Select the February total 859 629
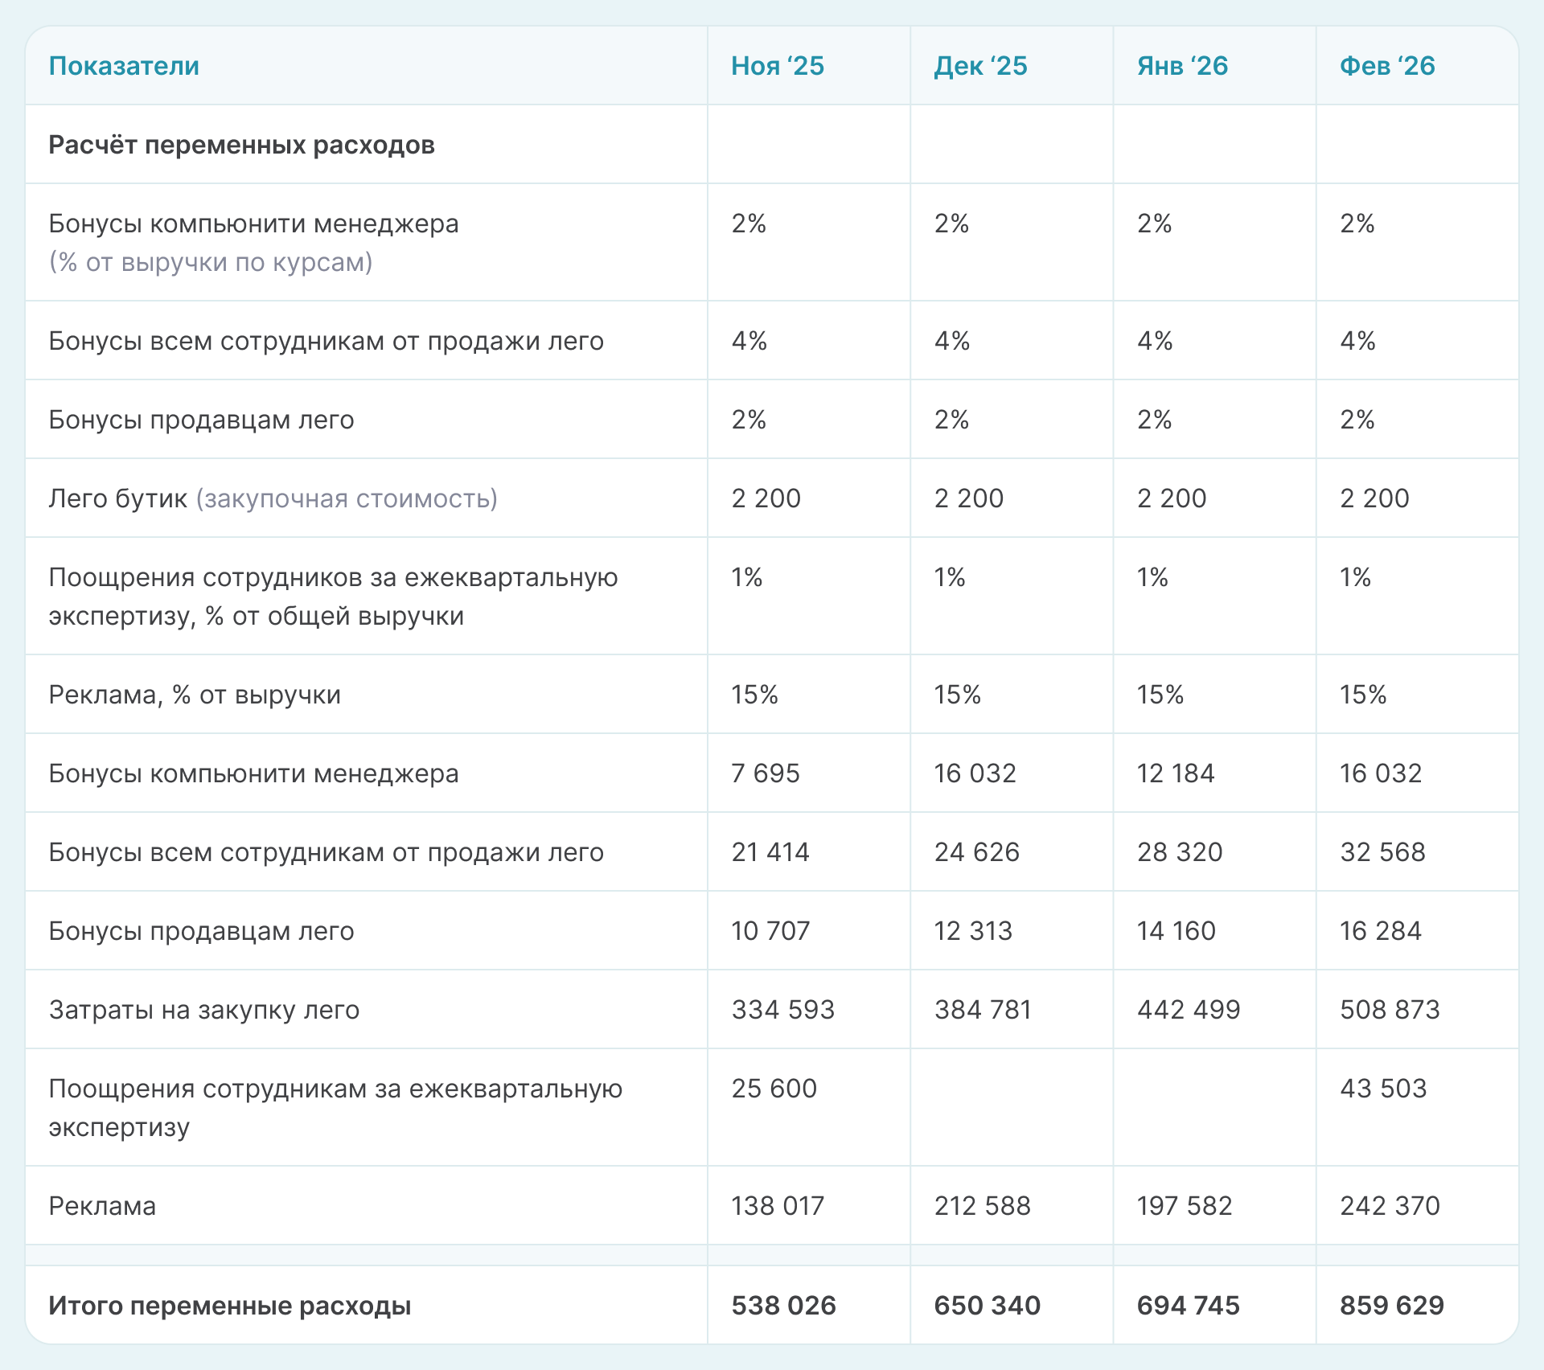 pos(1391,1306)
